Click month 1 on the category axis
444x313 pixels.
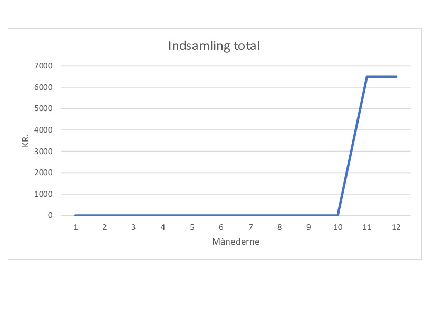[x=75, y=227]
